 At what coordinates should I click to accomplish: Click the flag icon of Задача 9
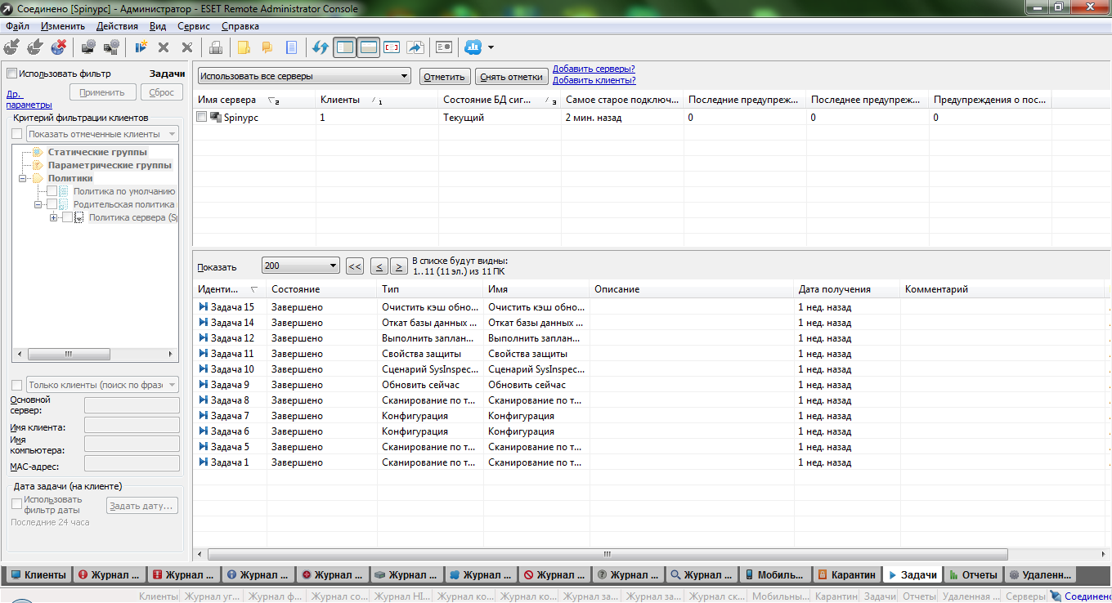(204, 385)
